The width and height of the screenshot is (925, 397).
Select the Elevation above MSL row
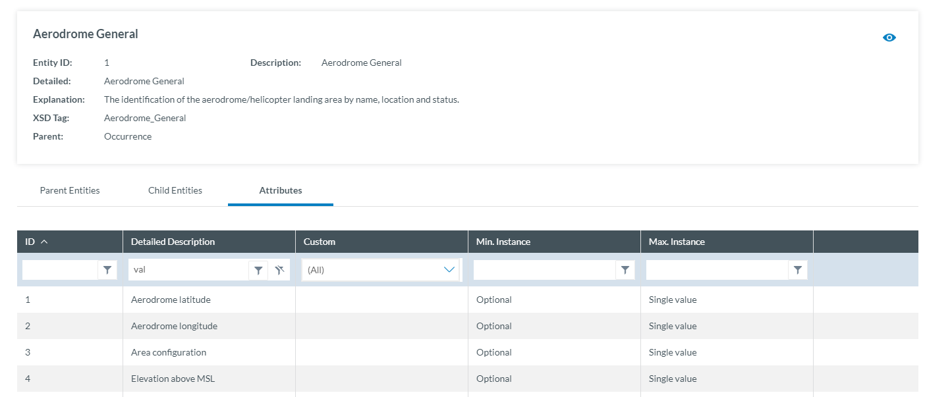pyautogui.click(x=173, y=379)
